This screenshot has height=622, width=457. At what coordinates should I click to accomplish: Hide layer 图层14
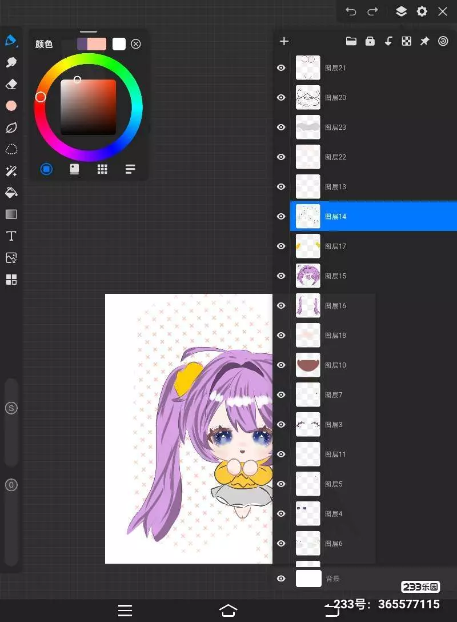coord(281,217)
